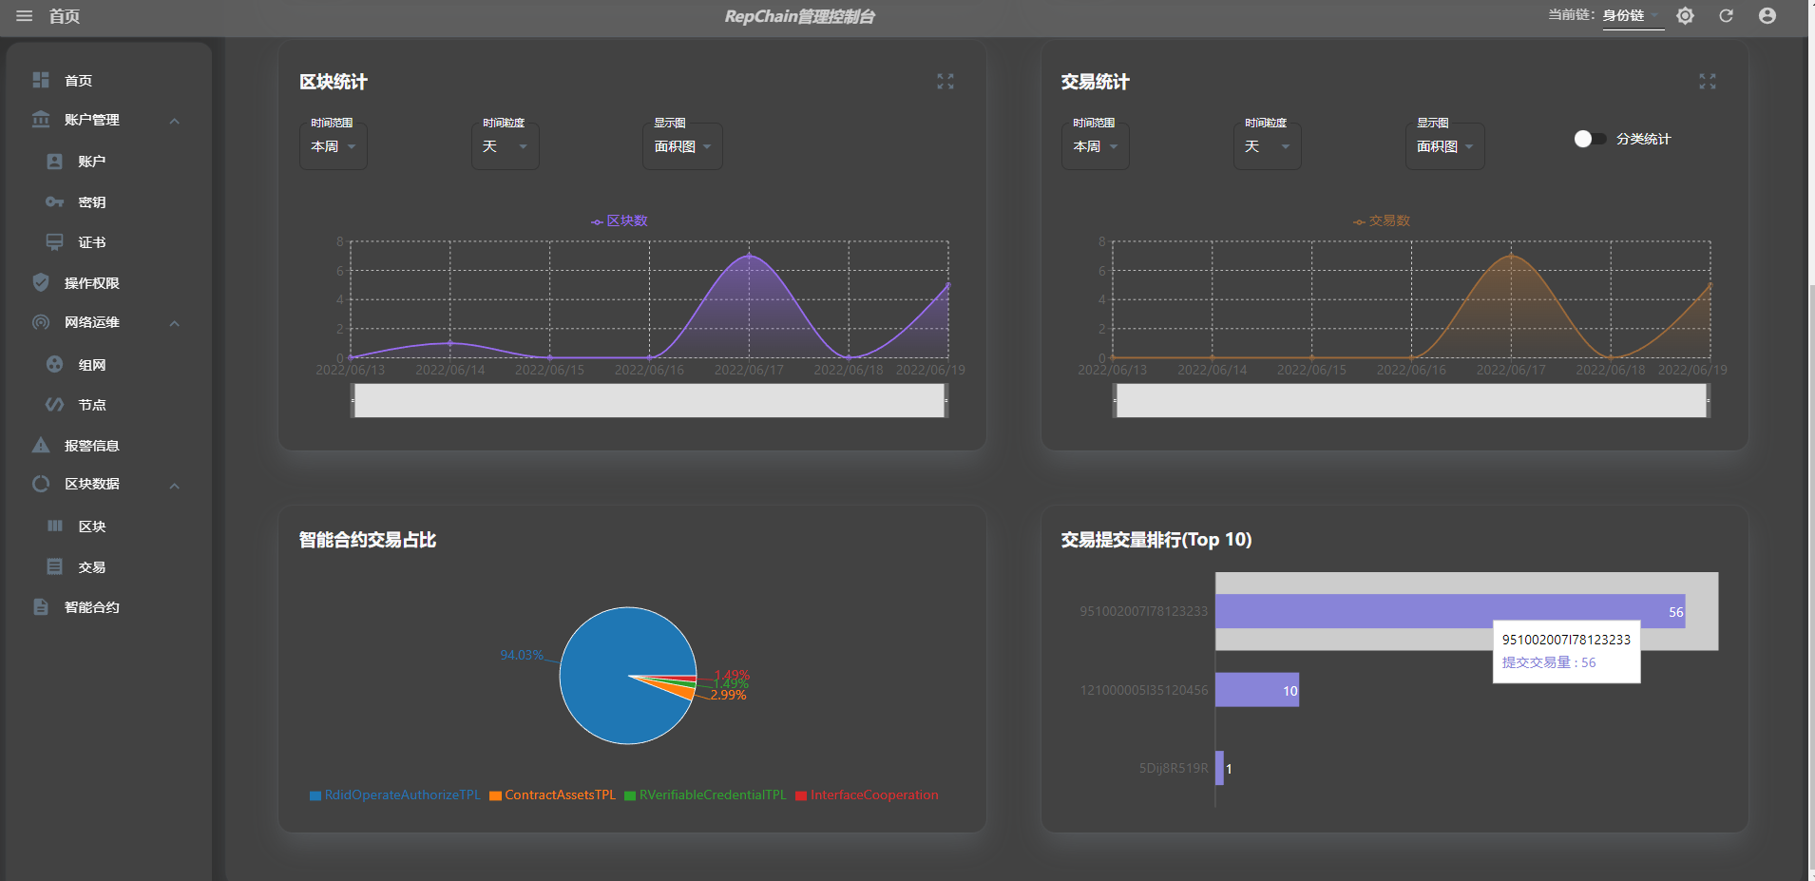Expand 区块统计 chart to fullscreen
This screenshot has height=881, width=1815.
946,82
